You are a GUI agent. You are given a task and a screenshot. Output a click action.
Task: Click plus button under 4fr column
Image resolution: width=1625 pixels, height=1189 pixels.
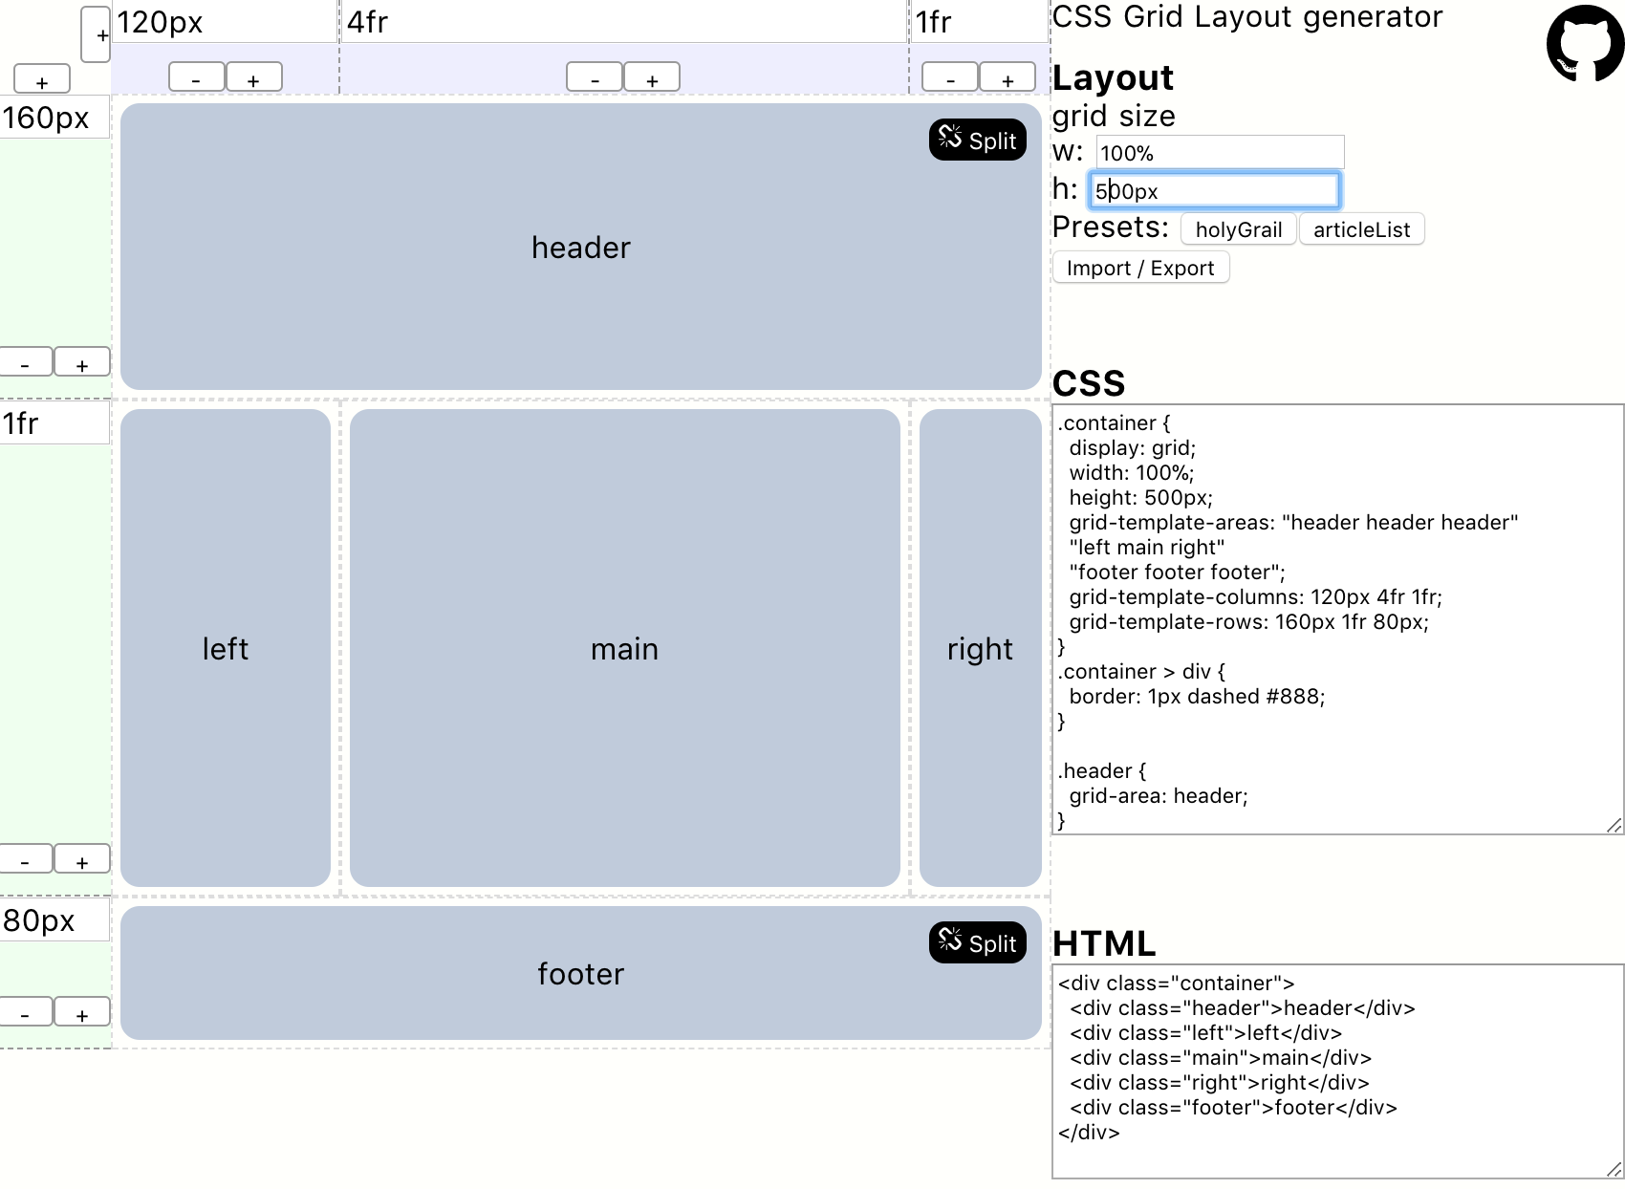point(652,78)
